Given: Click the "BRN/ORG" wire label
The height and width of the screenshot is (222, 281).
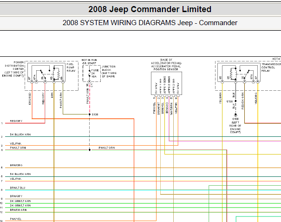Looking at the screenshot, I should coord(16,165).
